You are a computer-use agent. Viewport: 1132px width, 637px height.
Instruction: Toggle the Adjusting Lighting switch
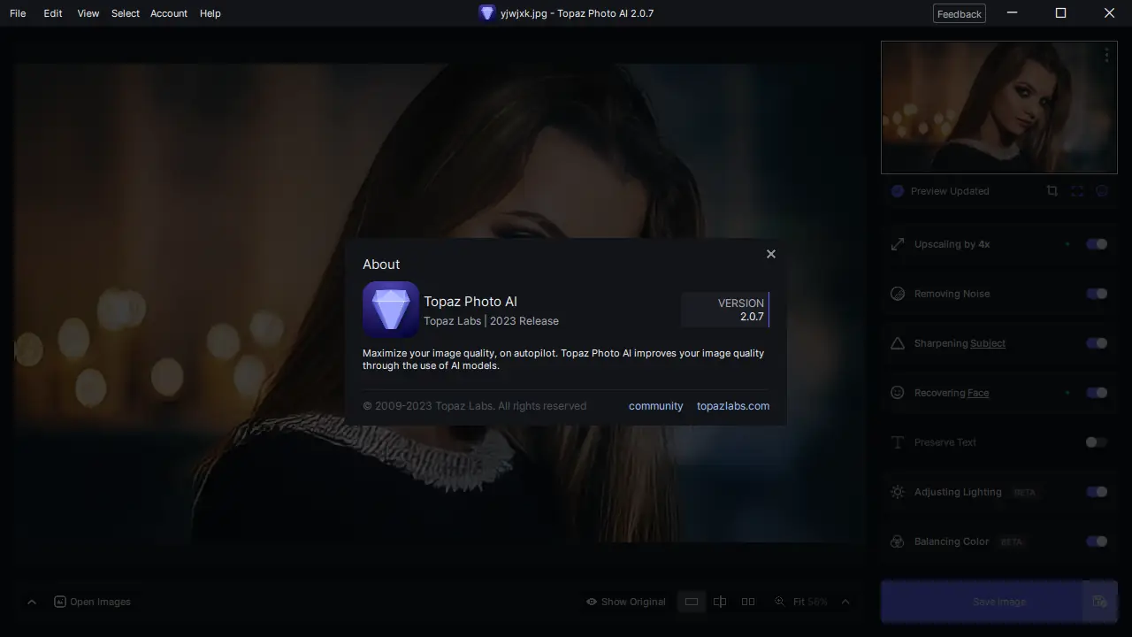1097,492
